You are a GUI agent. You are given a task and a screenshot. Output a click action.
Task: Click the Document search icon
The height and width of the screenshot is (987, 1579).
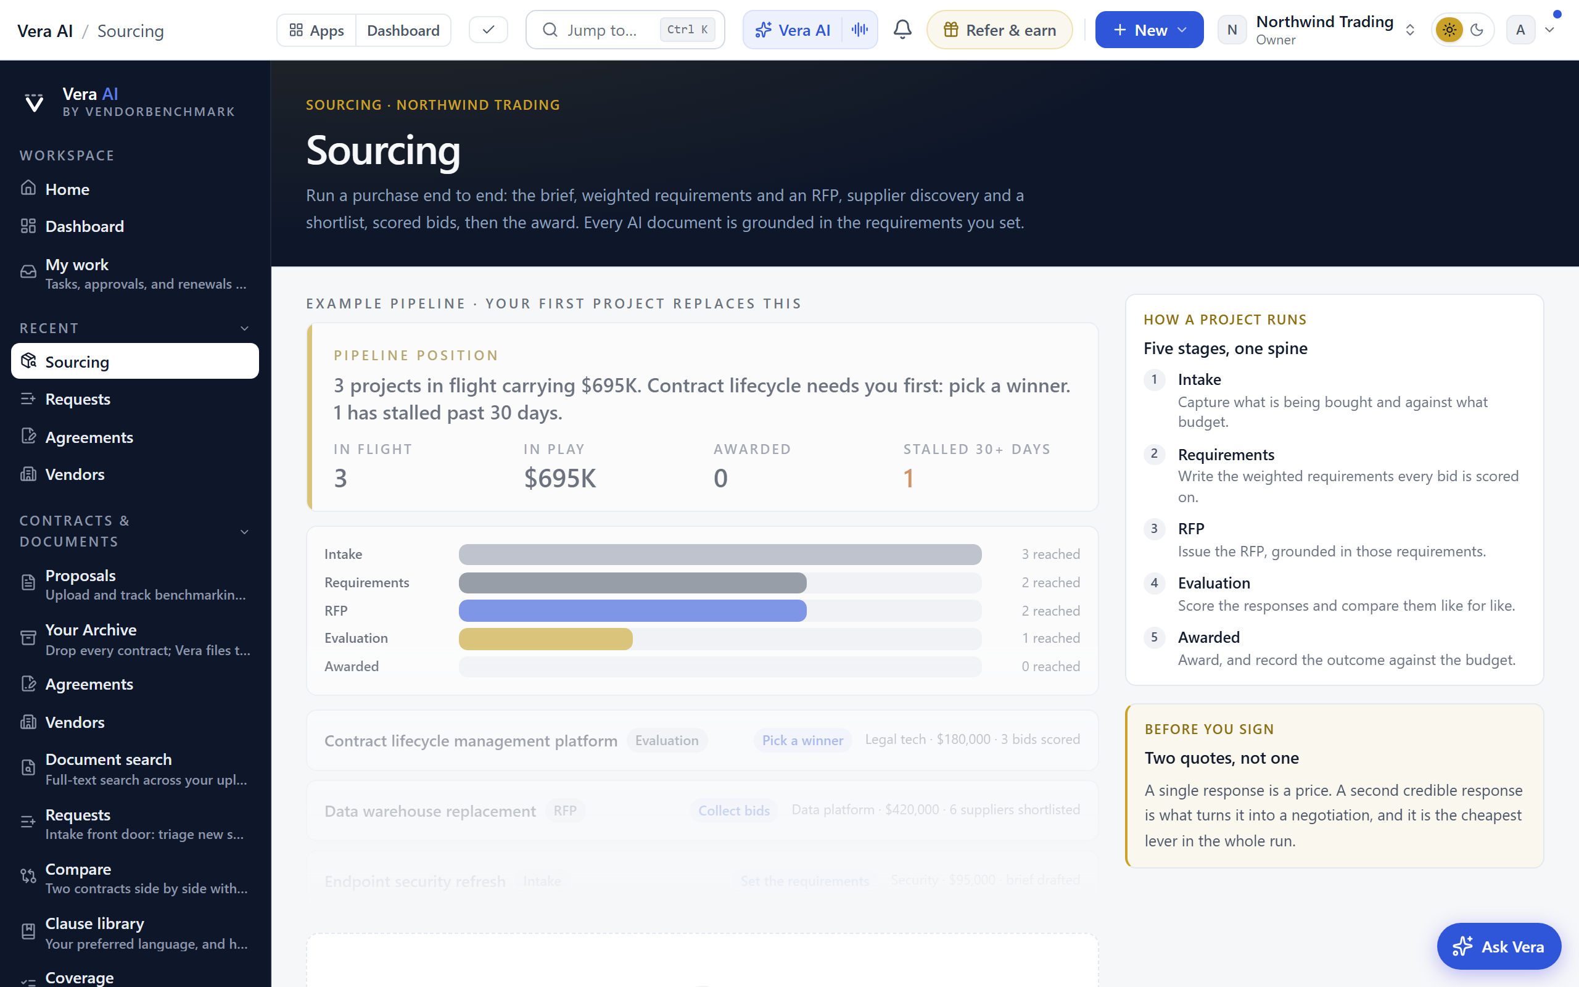(x=28, y=767)
